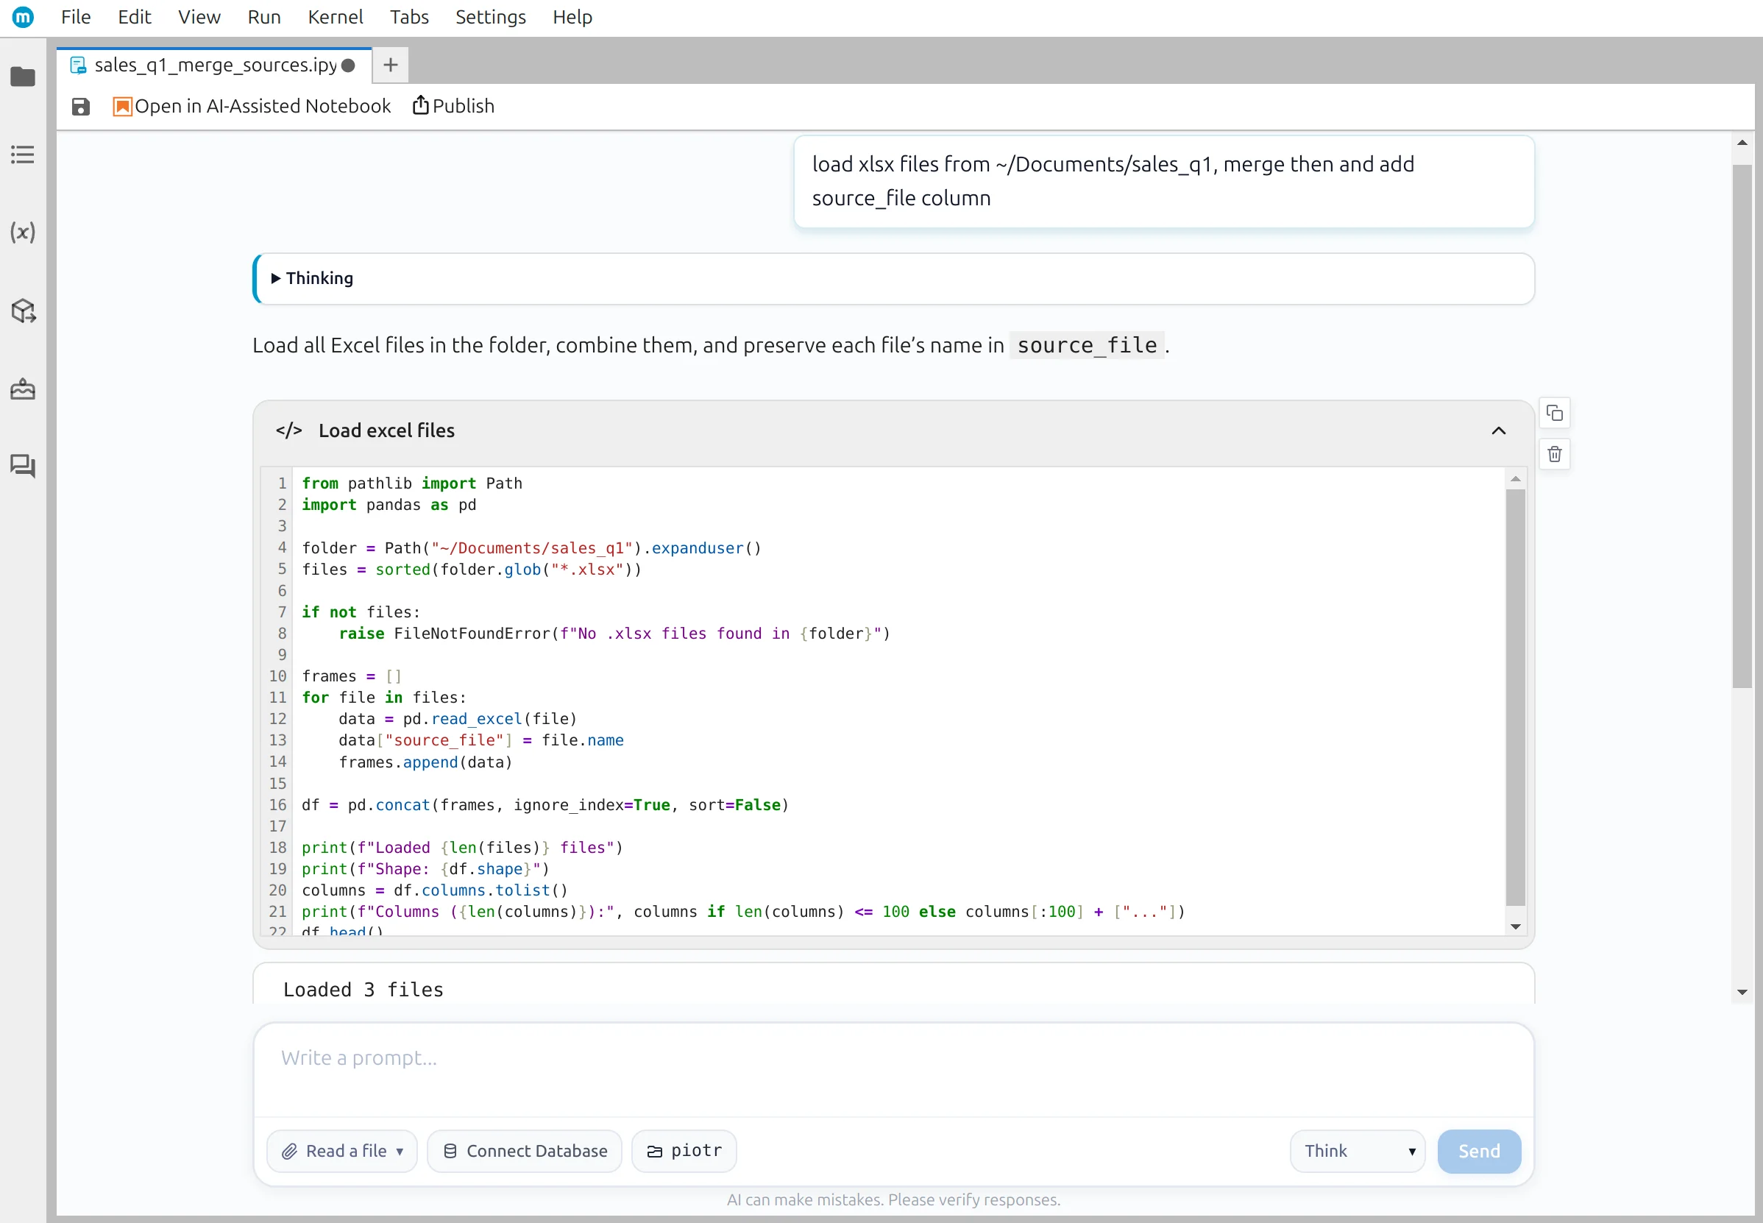Open the toolbox briefcase sidebar icon
Image resolution: width=1763 pixels, height=1223 pixels.
23,389
